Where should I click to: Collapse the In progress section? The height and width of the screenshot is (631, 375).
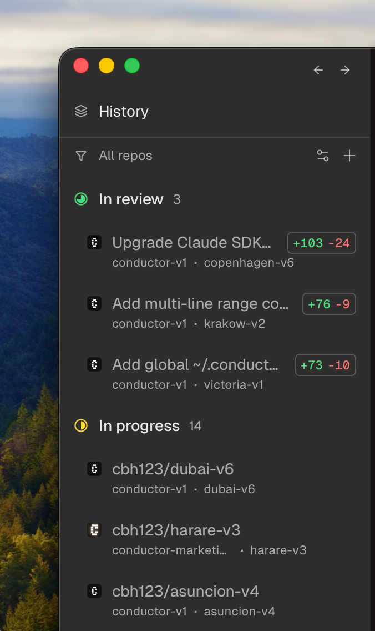click(139, 426)
